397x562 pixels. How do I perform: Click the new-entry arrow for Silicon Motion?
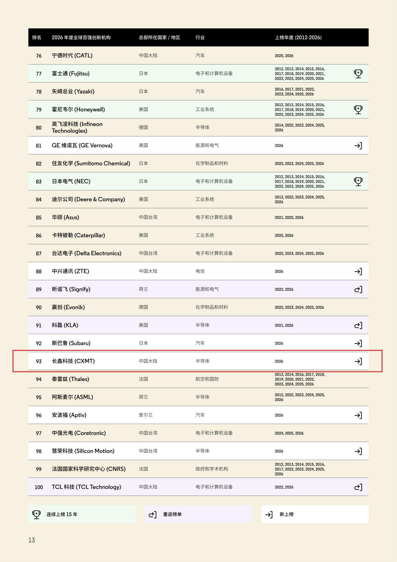click(x=358, y=451)
